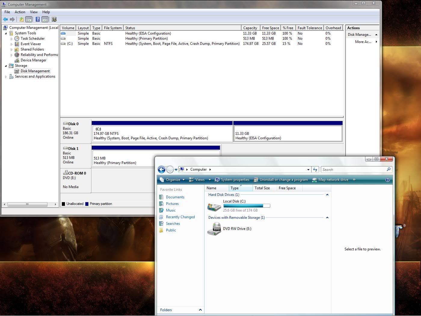Viewport: 421px width, 316px height.
Task: Toggle Show/Hide Console Tree toolbar icon
Action: [29, 20]
